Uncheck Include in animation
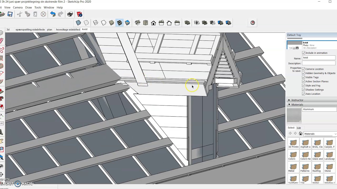337x189 pixels. point(304,53)
